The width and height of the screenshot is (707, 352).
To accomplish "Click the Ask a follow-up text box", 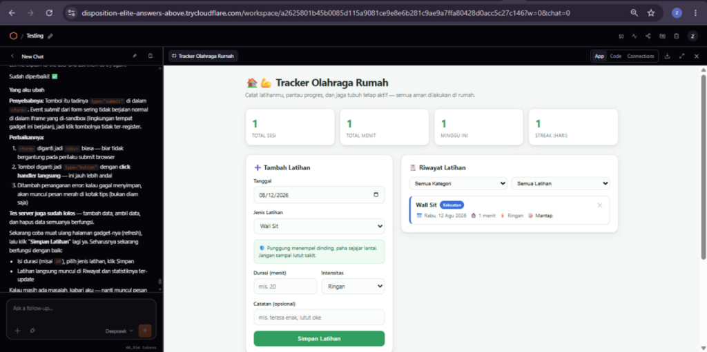I will (x=81, y=309).
